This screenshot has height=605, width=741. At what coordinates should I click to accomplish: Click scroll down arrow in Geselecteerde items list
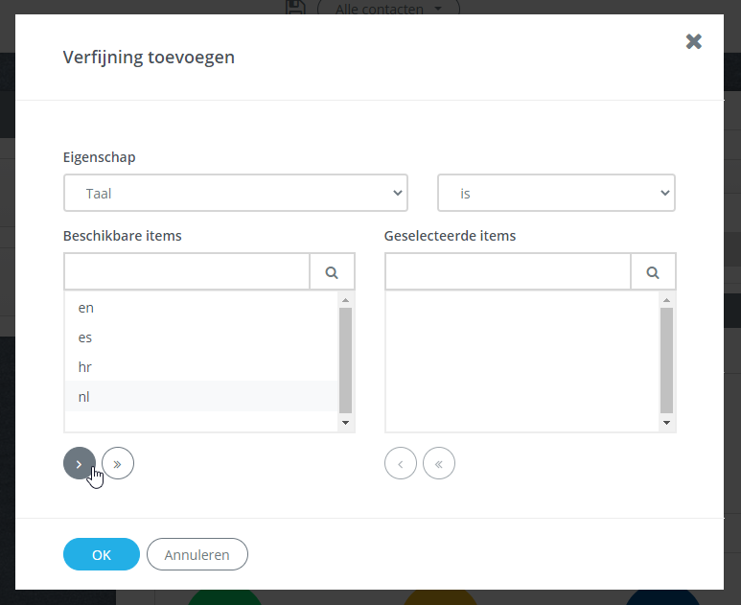coord(667,423)
